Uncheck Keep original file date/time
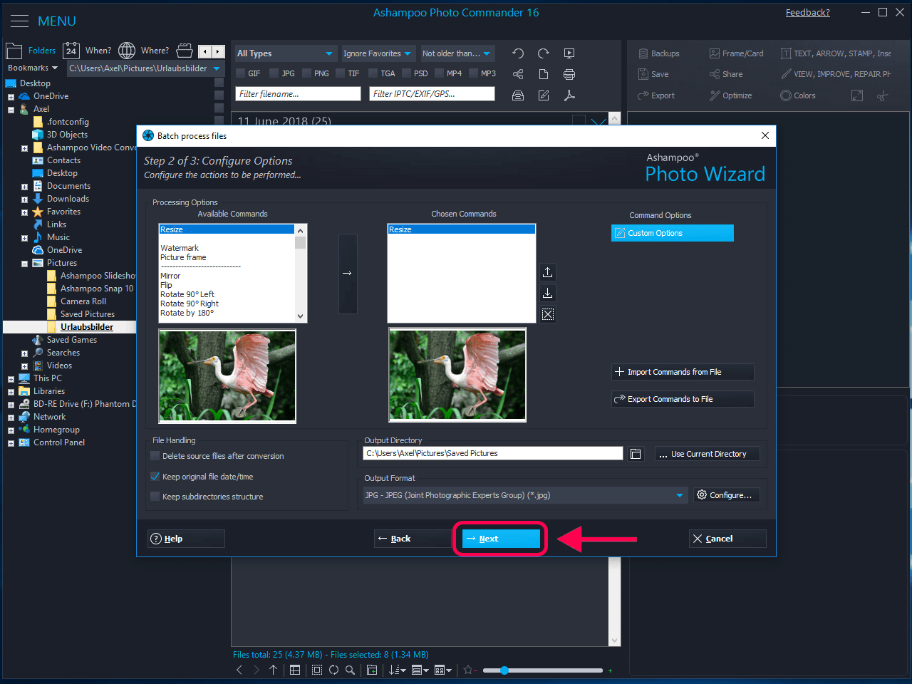This screenshot has height=684, width=912. (x=155, y=477)
